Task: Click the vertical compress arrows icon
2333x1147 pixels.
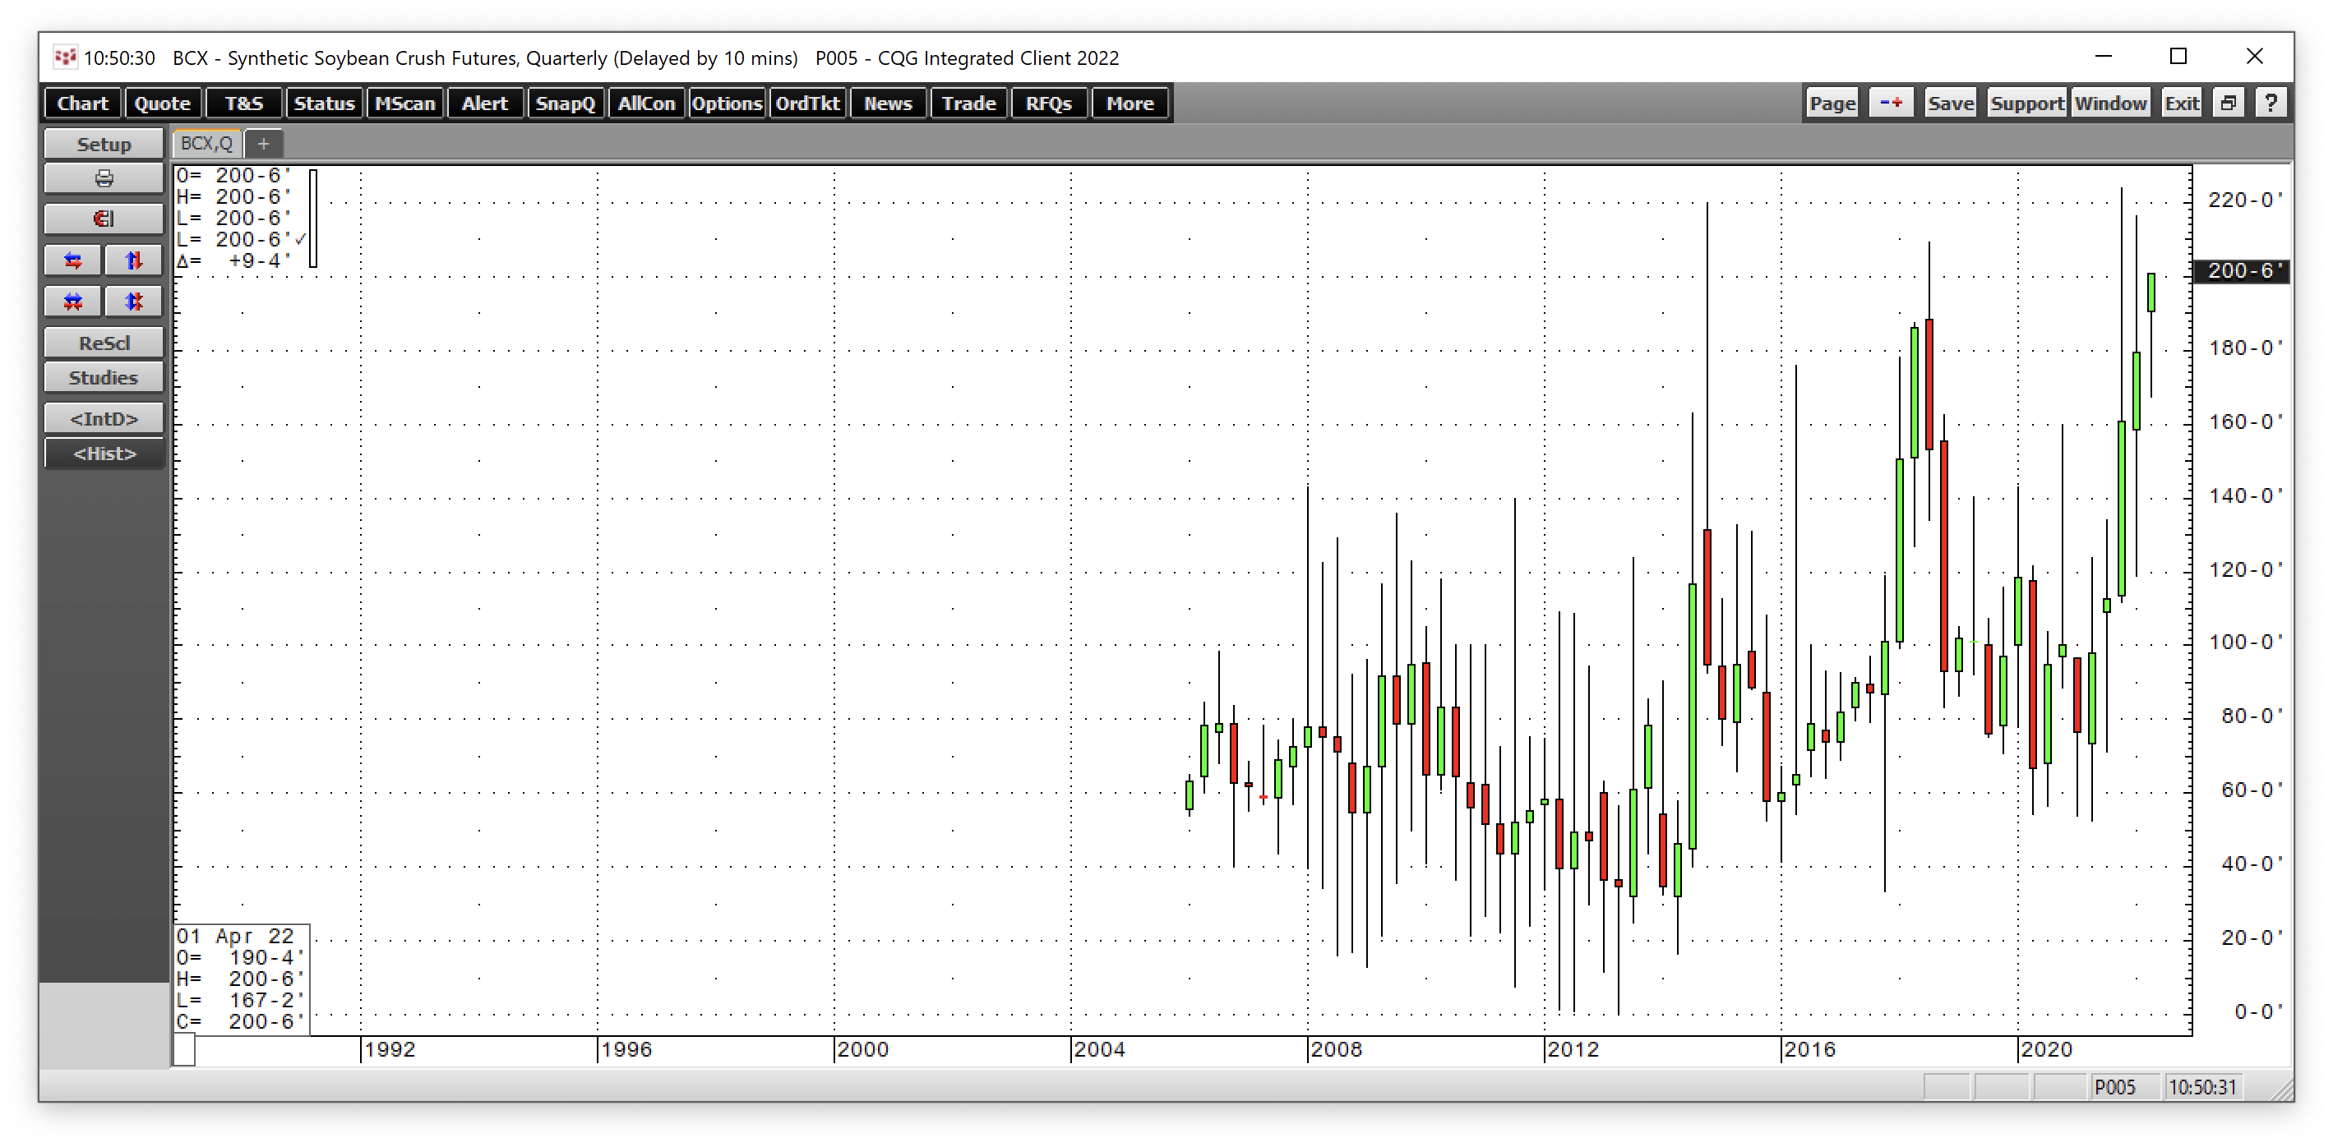Action: 134,302
